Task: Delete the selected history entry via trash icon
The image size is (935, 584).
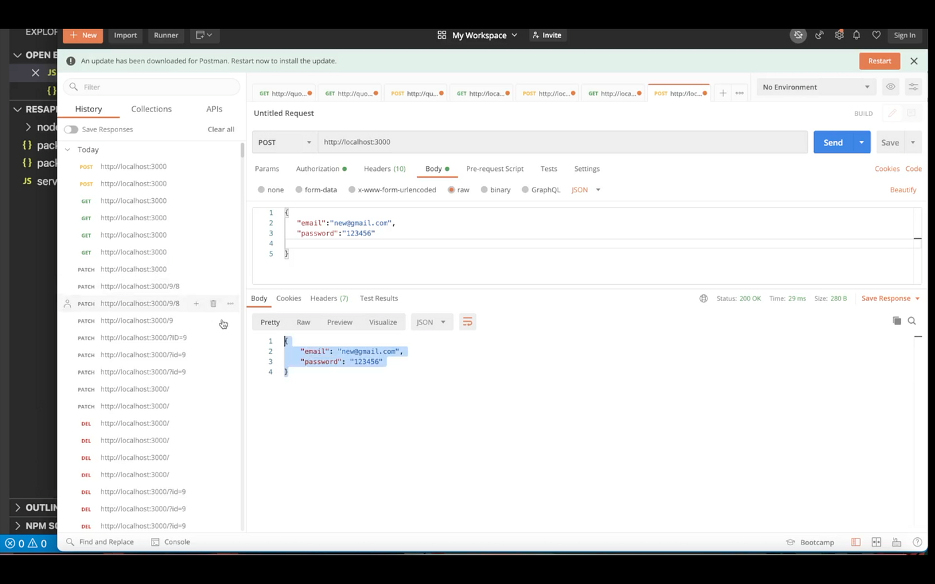Action: 213,304
